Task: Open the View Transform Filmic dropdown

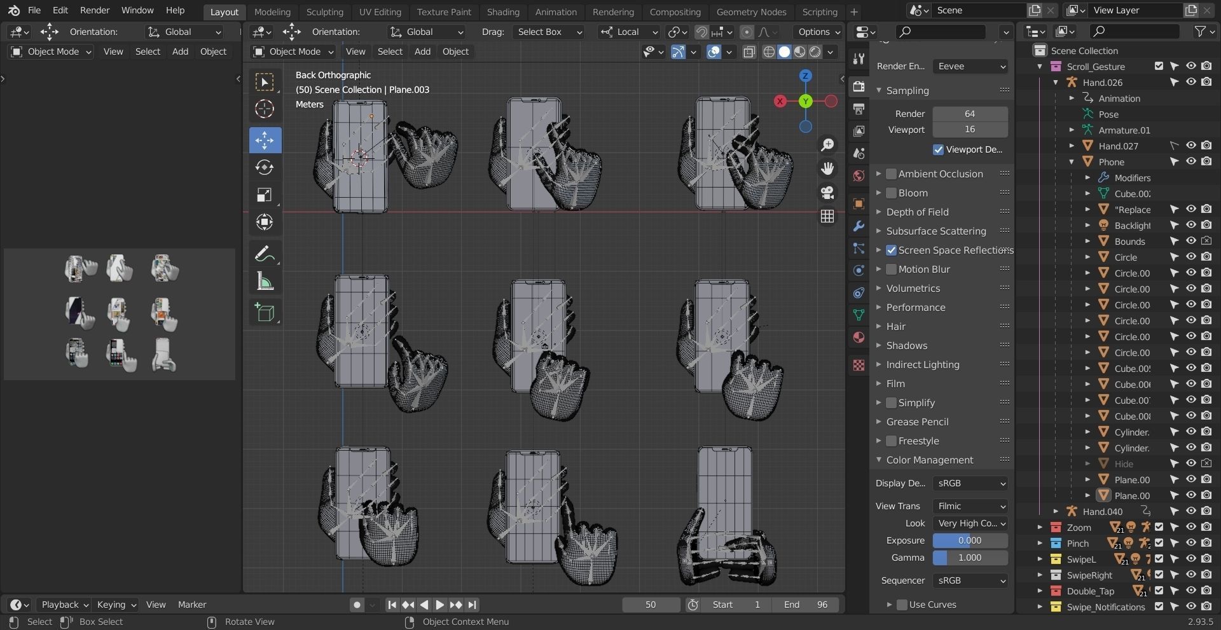Action: point(970,506)
